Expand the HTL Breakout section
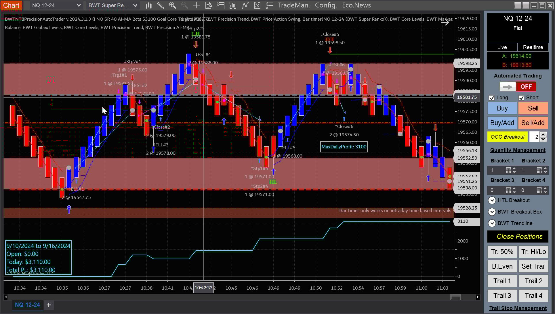The width and height of the screenshot is (555, 314). pyautogui.click(x=492, y=200)
